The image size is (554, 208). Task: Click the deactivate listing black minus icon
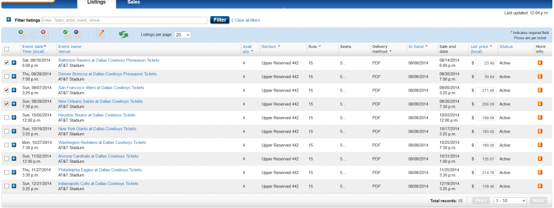click(x=78, y=34)
